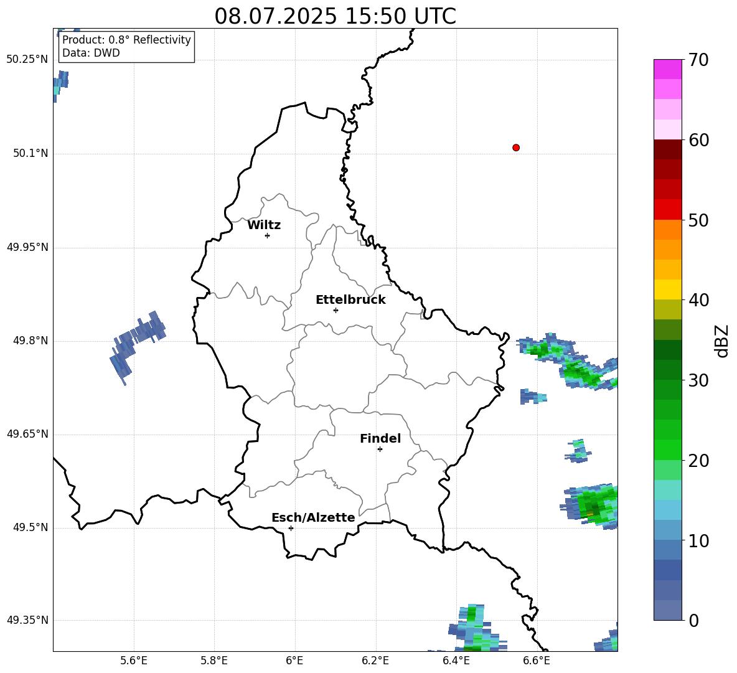This screenshot has height=673, width=737.
Task: Click the '6.4°E' longitude label
Action: (456, 661)
